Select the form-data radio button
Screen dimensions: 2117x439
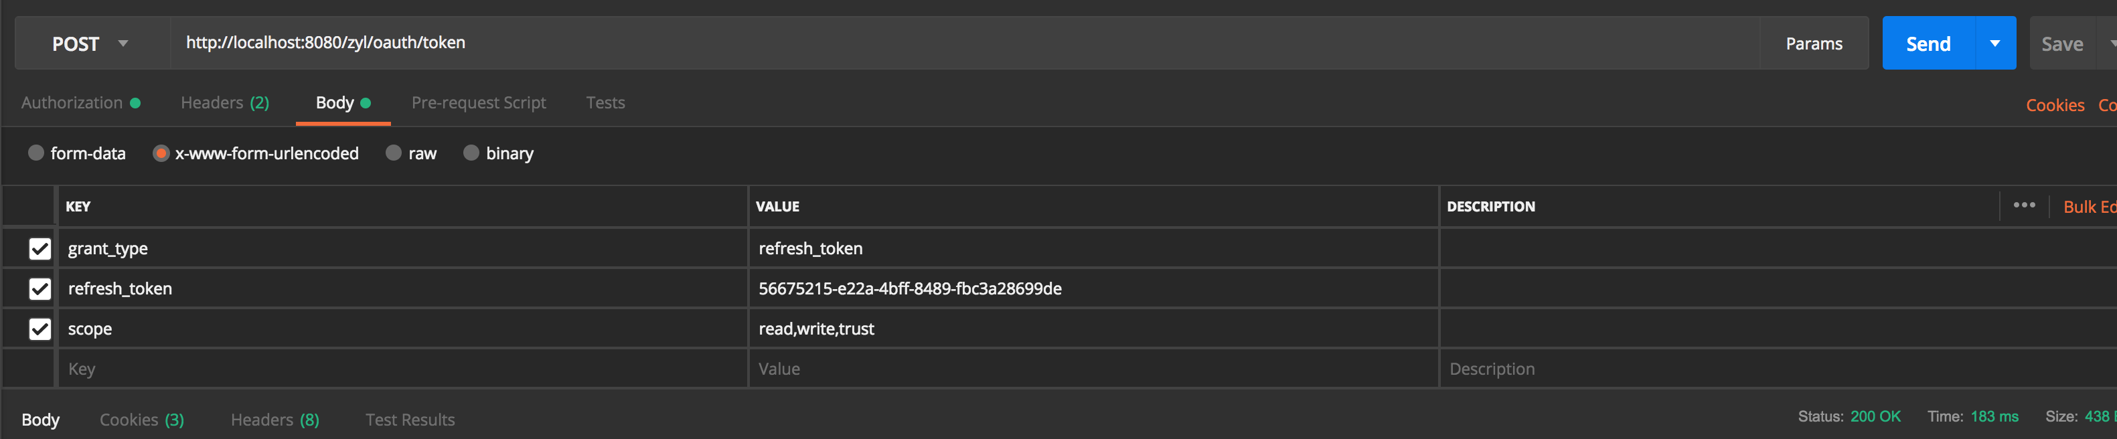coord(36,153)
